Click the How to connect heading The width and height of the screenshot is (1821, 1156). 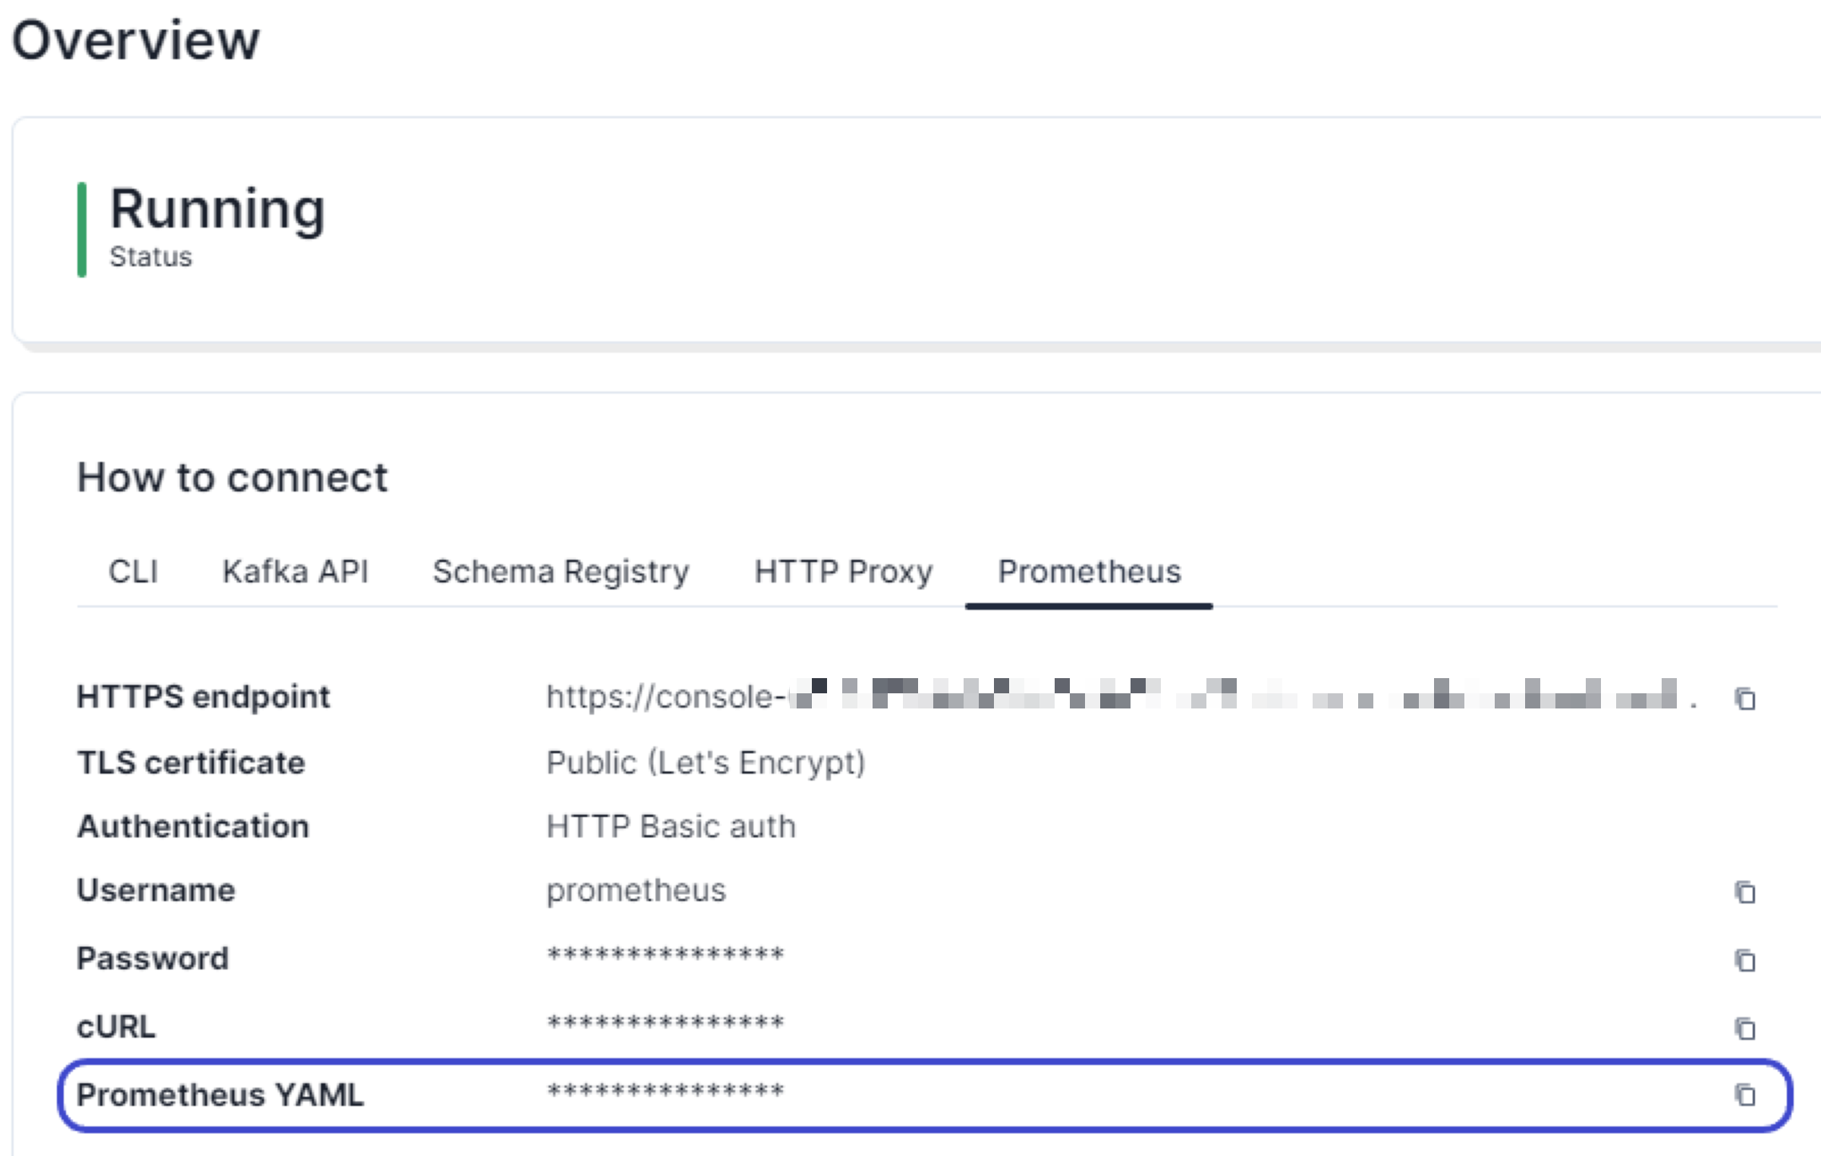click(x=232, y=477)
